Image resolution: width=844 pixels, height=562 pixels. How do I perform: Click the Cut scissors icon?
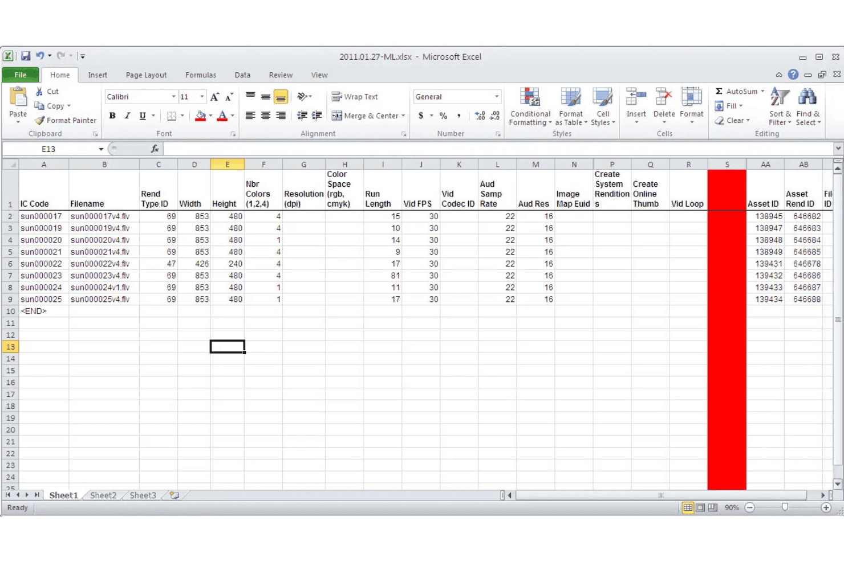pyautogui.click(x=39, y=91)
